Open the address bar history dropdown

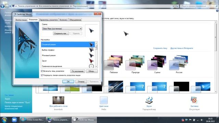173,6
